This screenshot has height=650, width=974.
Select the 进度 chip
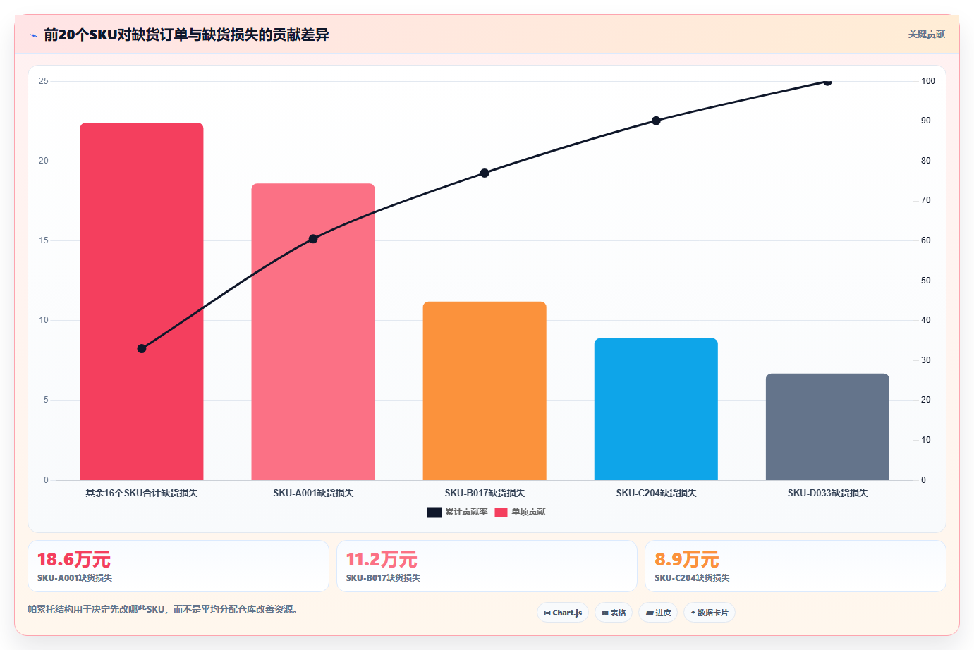(x=658, y=613)
